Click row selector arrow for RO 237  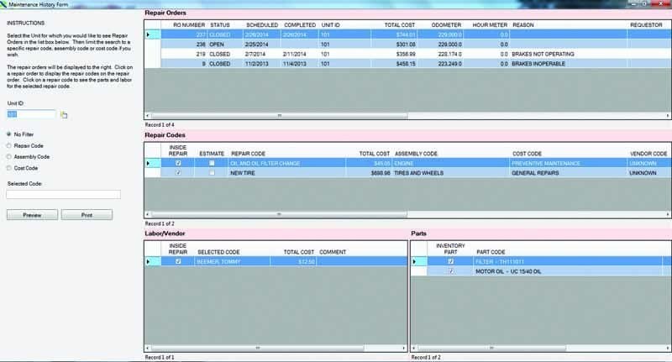pos(150,34)
